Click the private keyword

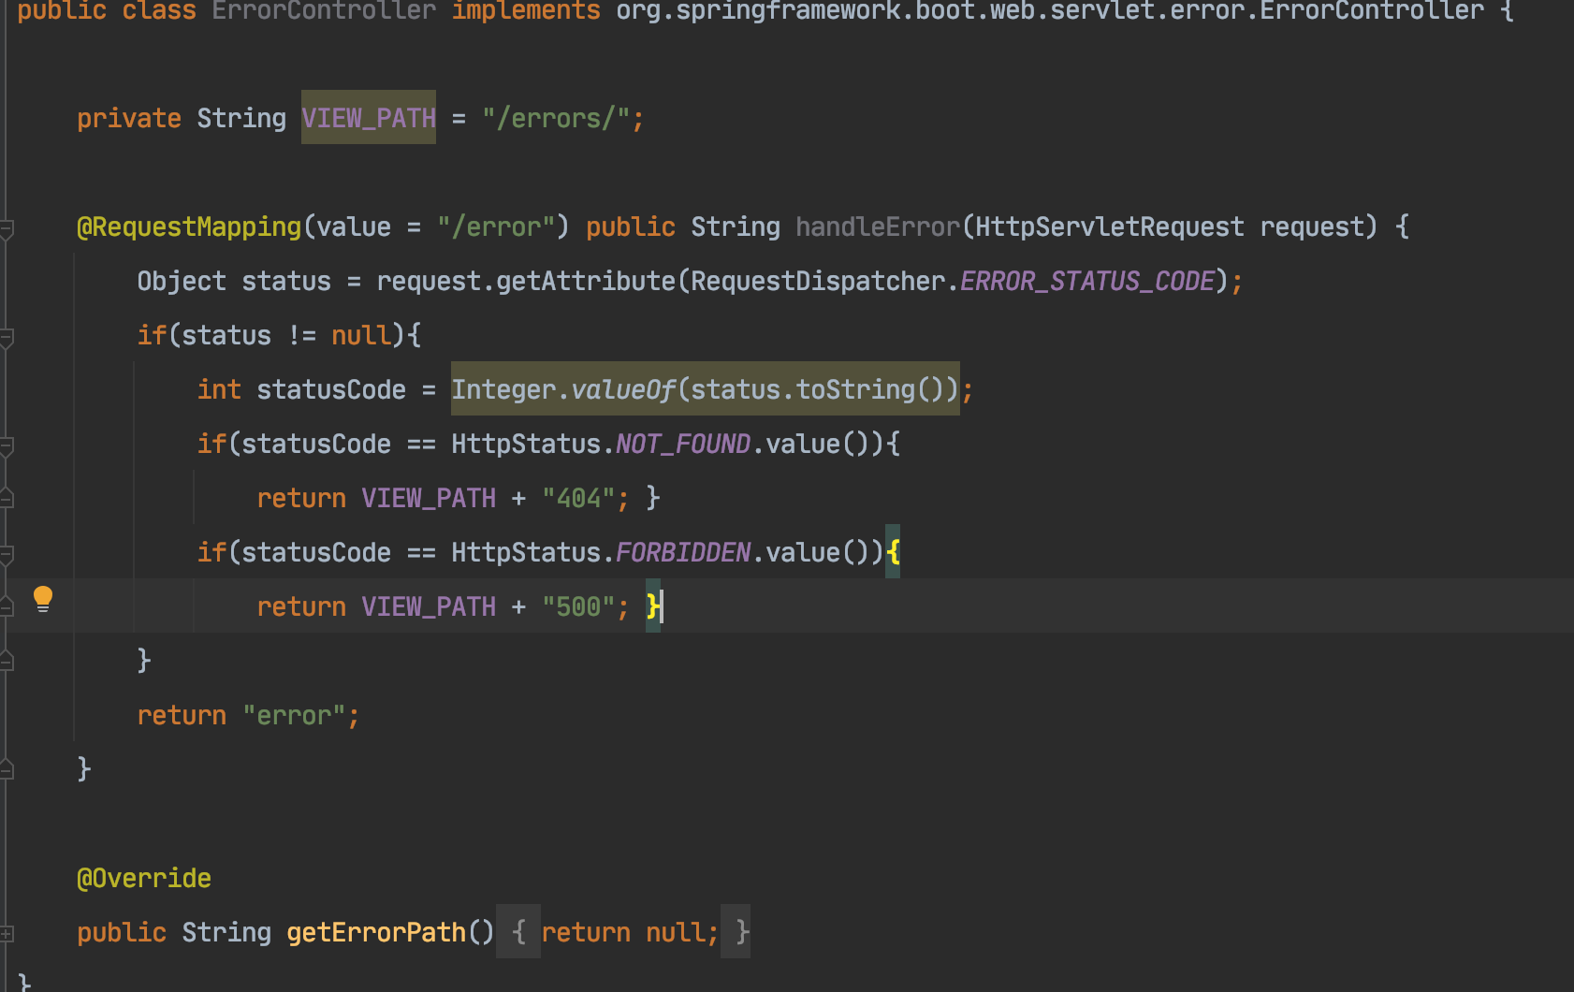[x=129, y=118]
